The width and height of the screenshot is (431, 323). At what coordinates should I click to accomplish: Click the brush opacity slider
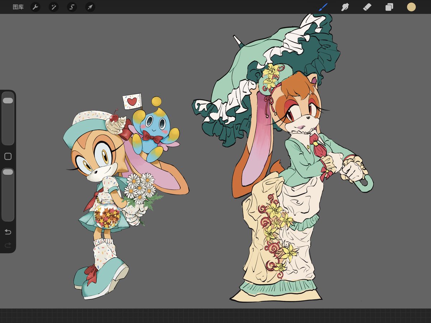(x=8, y=194)
